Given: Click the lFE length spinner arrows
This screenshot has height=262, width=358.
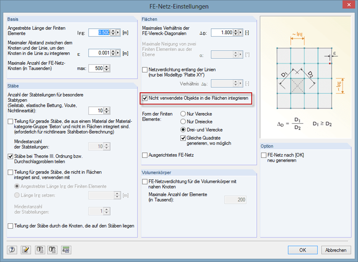Looking at the screenshot, I should [x=113, y=32].
